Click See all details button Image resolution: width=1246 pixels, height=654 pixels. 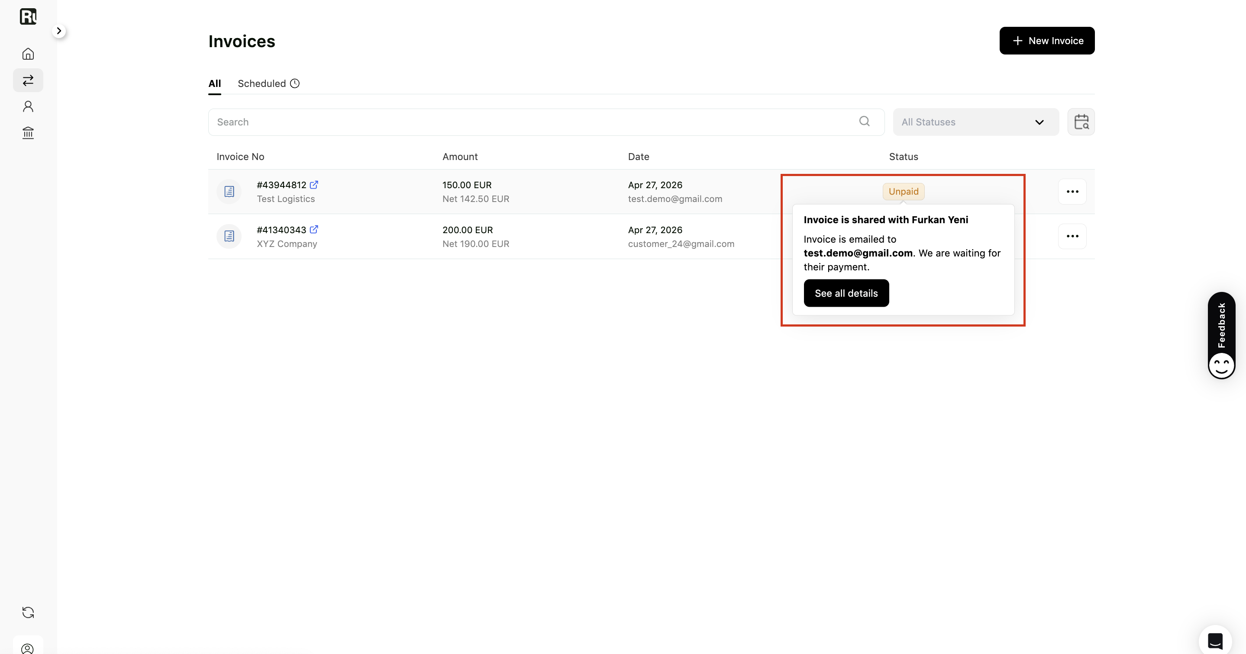click(846, 293)
